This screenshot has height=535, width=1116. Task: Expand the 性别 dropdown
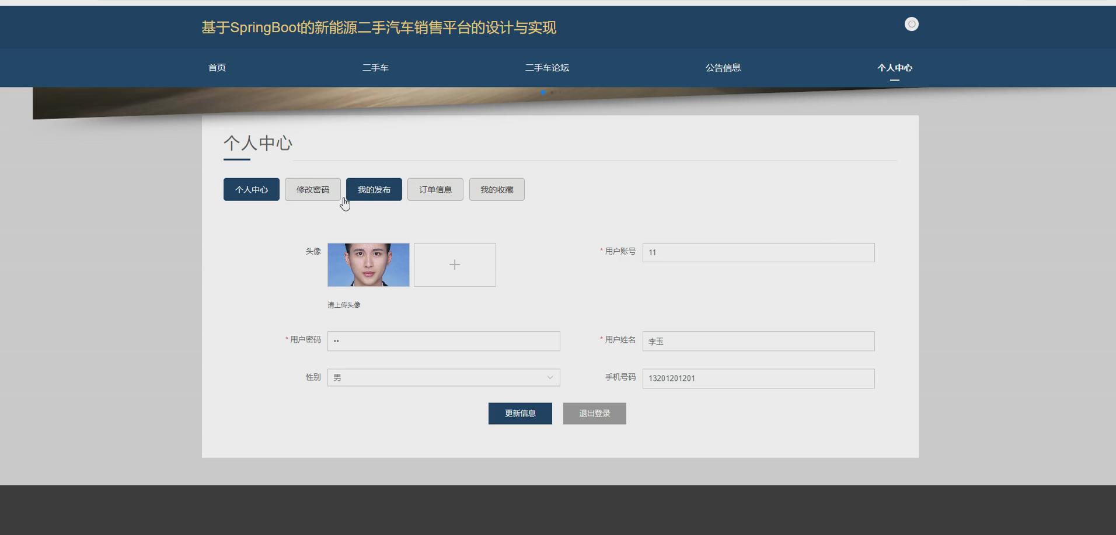444,377
